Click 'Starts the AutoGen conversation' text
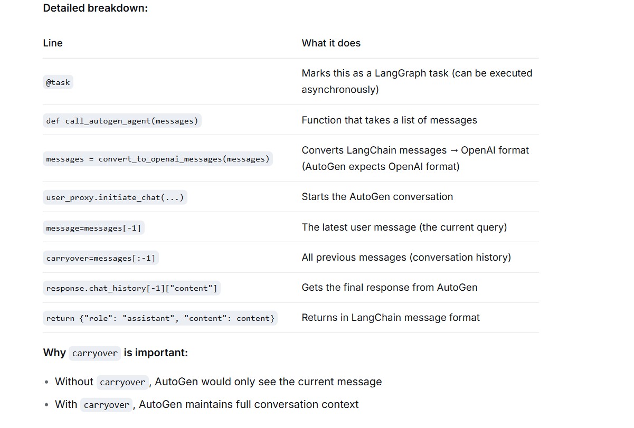Image resolution: width=634 pixels, height=428 pixels. pos(377,197)
